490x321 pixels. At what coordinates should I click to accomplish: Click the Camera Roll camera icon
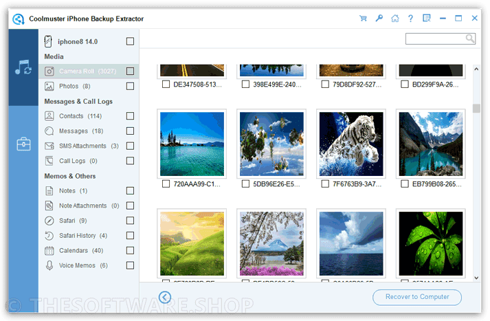point(49,71)
